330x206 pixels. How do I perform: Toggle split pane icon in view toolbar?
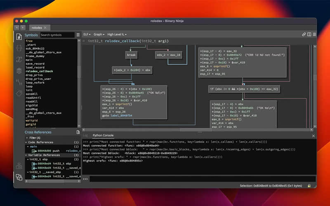click(309, 35)
